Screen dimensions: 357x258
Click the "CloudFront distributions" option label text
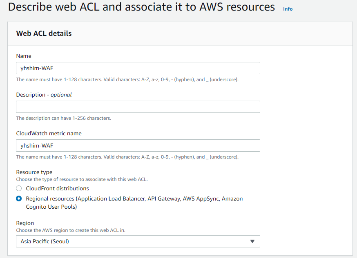tap(57, 188)
